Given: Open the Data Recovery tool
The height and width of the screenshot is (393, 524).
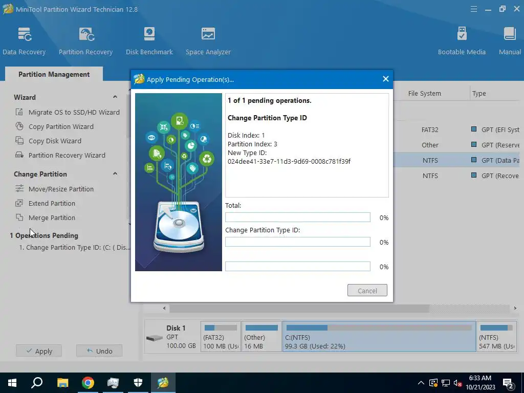Looking at the screenshot, I should coord(24,41).
